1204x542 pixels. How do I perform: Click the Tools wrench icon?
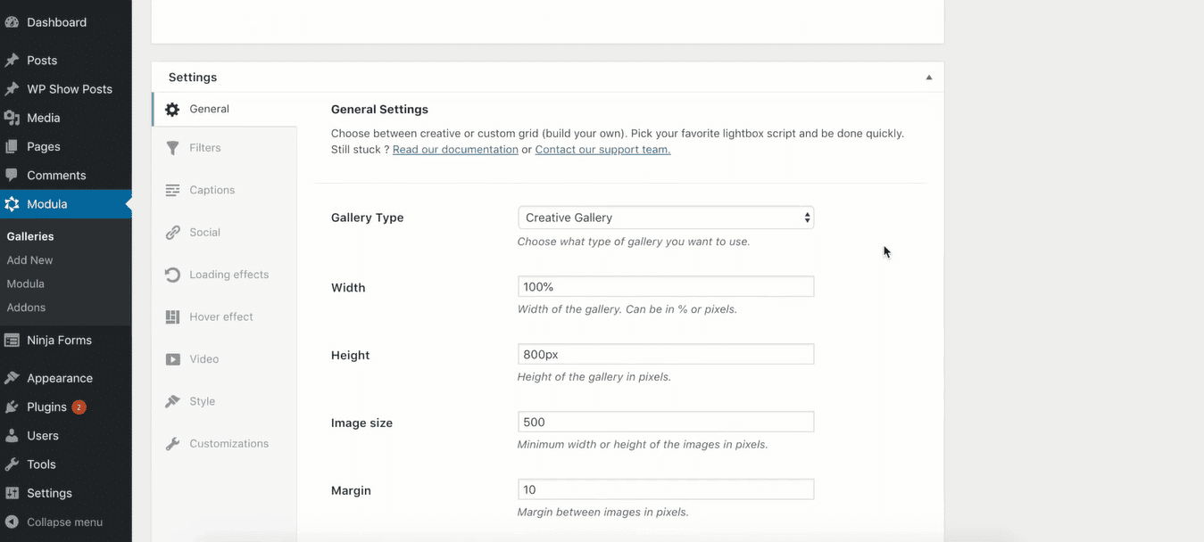[x=12, y=464]
